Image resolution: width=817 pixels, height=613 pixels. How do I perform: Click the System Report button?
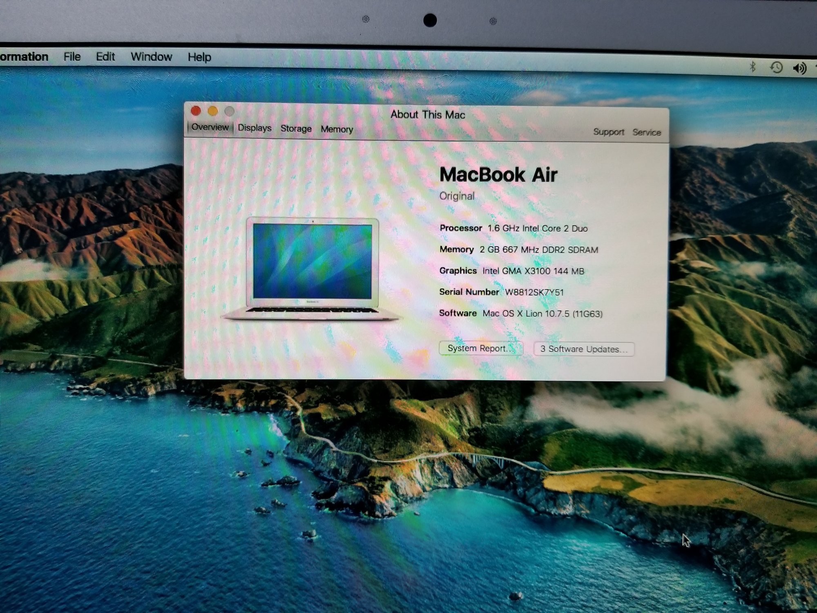click(481, 348)
